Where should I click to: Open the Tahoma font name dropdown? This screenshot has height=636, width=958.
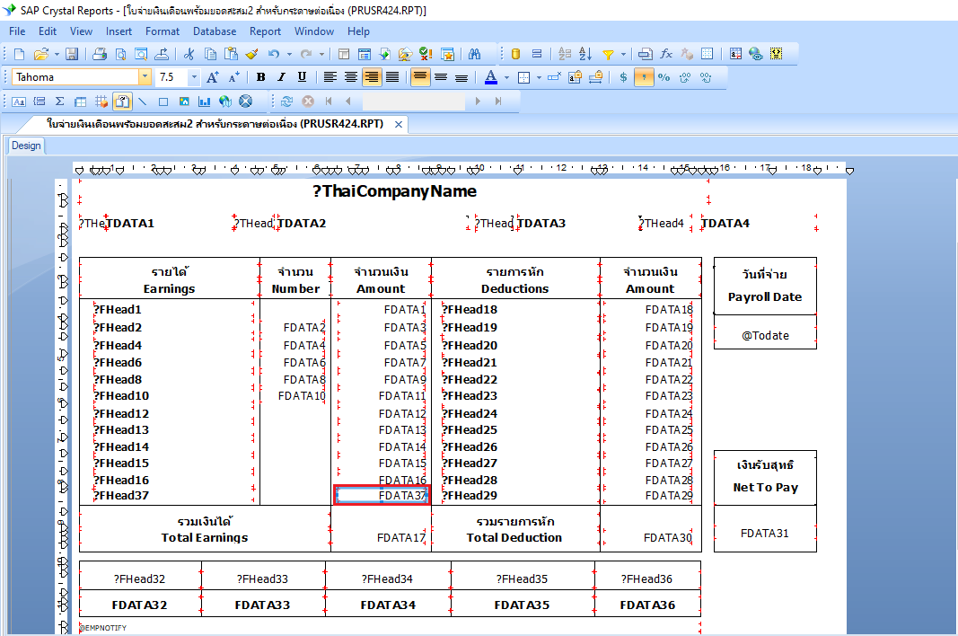click(x=145, y=77)
